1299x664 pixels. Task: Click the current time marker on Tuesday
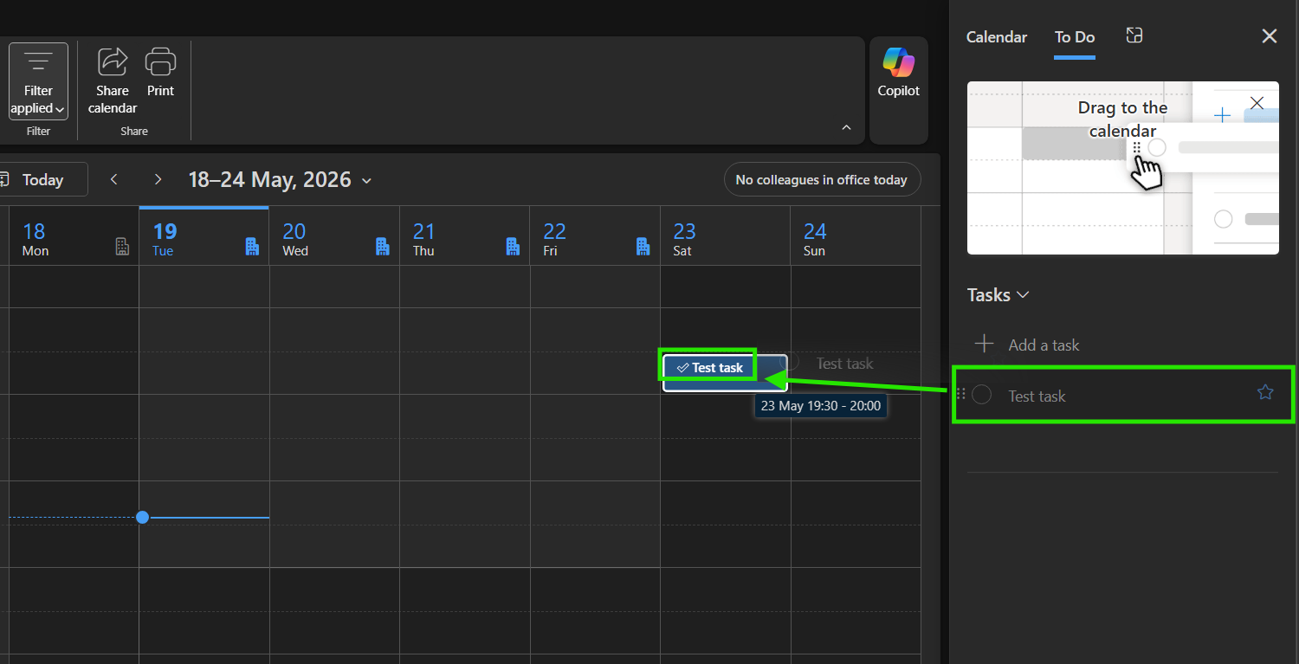coord(143,518)
